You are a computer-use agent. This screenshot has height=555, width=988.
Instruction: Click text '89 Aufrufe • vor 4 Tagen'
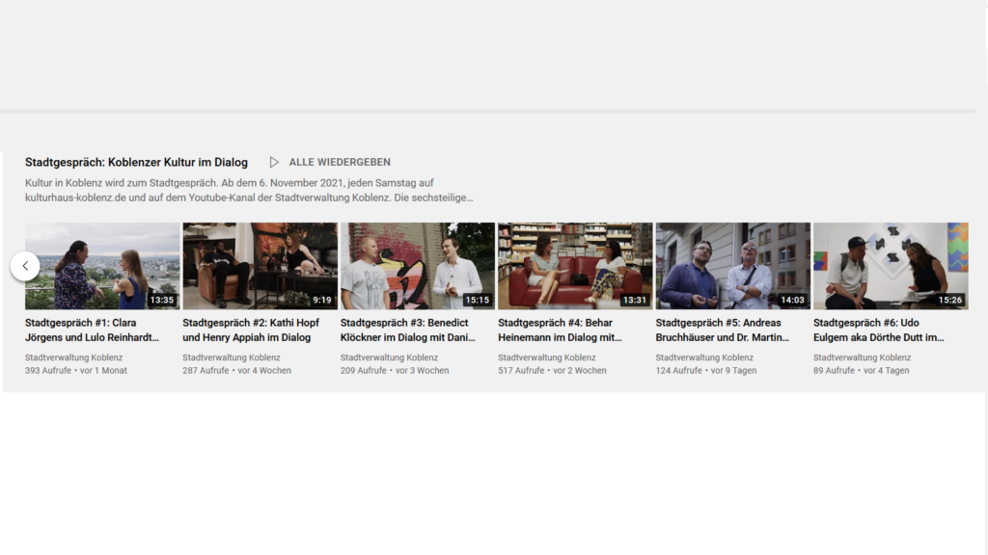pyautogui.click(x=862, y=371)
